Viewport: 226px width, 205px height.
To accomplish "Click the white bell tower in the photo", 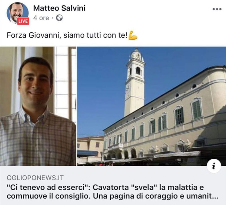I will click(135, 82).
